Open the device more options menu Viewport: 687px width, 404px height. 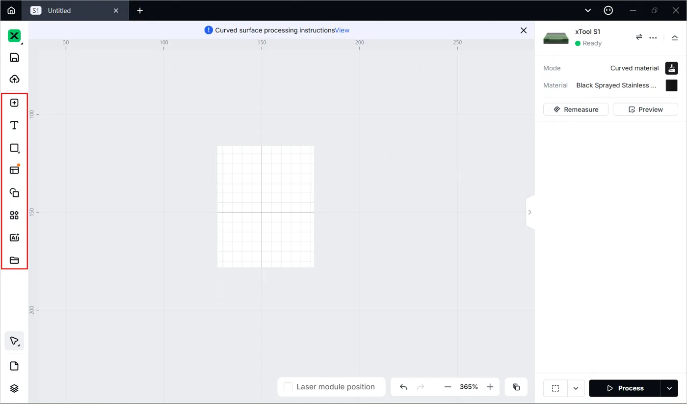click(653, 37)
